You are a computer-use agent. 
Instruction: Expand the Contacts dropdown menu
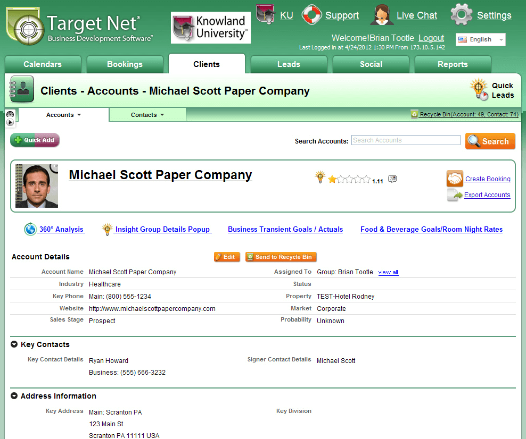coord(147,115)
